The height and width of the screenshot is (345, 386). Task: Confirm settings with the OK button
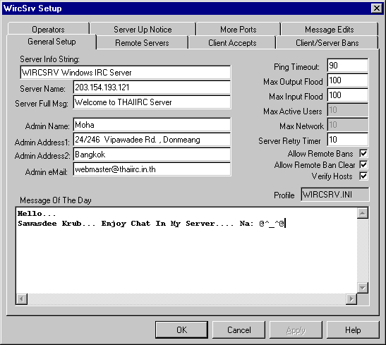click(181, 329)
